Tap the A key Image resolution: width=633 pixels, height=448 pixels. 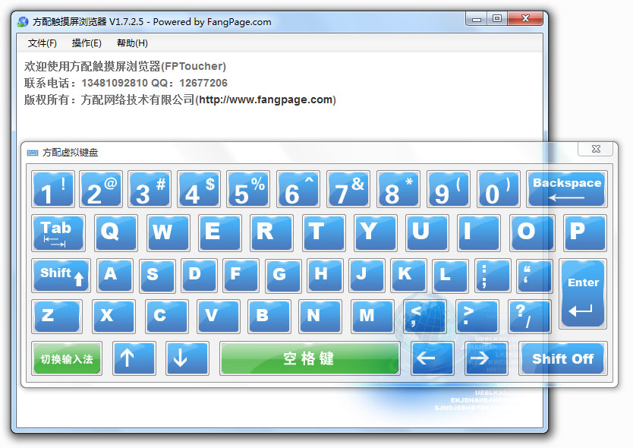click(x=115, y=276)
